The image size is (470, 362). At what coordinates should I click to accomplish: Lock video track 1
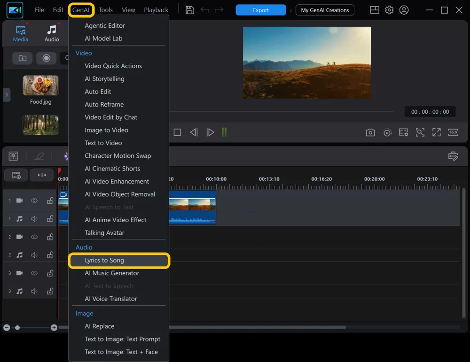(x=50, y=200)
